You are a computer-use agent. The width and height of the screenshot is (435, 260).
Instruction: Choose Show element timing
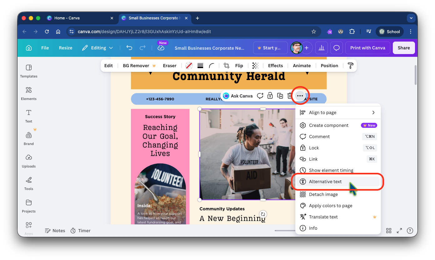pos(338,170)
